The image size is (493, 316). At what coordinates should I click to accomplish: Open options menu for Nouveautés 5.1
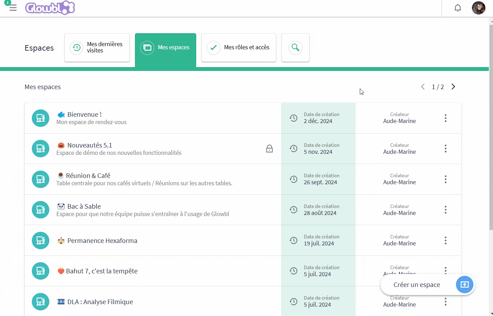(x=445, y=149)
